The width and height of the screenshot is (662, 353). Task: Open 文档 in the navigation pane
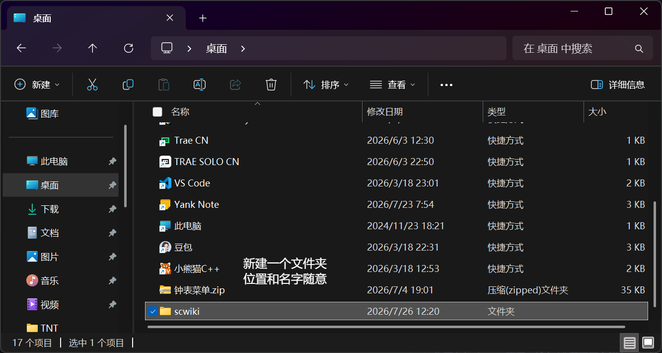click(x=43, y=233)
